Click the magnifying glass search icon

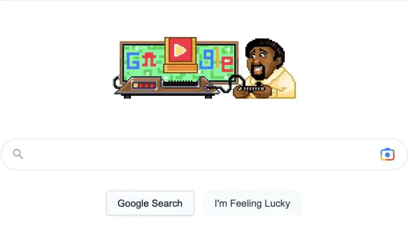(18, 154)
